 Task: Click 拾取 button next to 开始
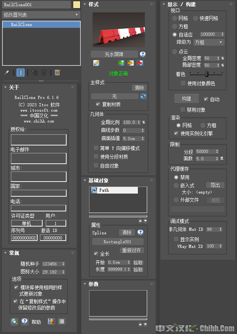tap(138, 262)
